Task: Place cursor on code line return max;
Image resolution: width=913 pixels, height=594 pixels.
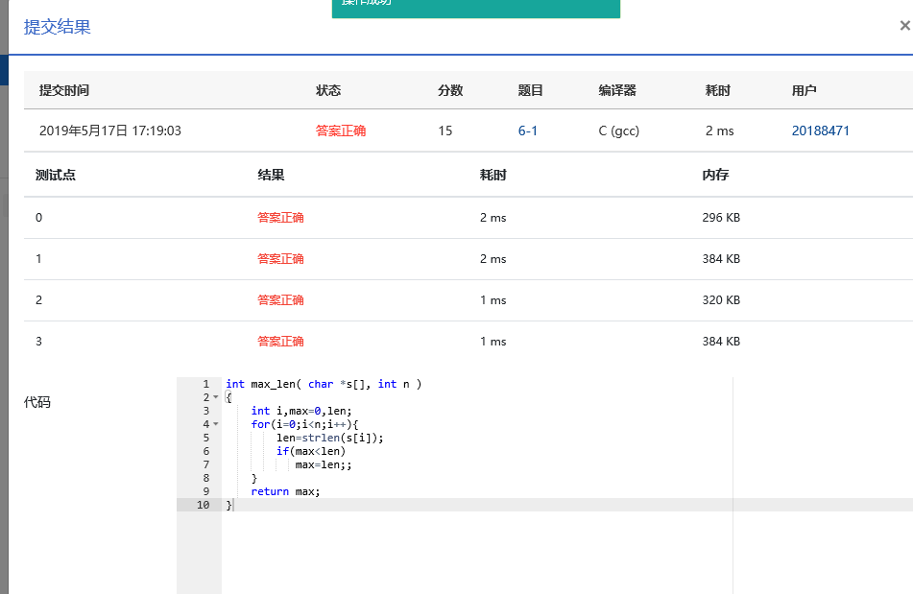Action: point(285,491)
